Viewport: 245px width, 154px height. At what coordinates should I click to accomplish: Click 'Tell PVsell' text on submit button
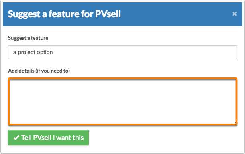(x=36, y=138)
